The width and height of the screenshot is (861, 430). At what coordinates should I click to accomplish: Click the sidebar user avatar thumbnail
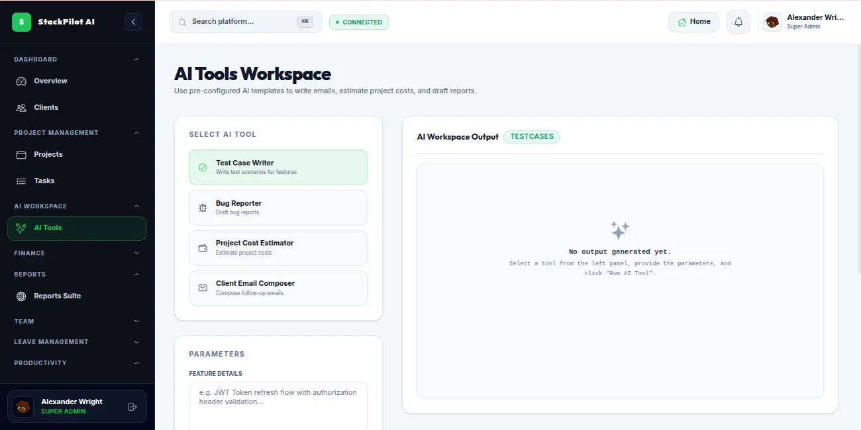click(x=23, y=407)
